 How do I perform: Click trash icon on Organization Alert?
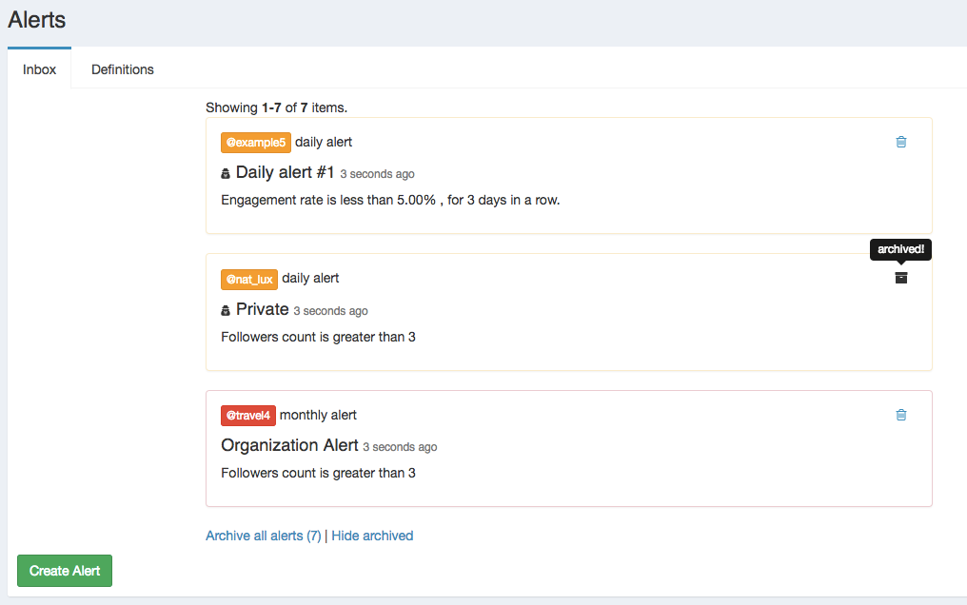901,415
